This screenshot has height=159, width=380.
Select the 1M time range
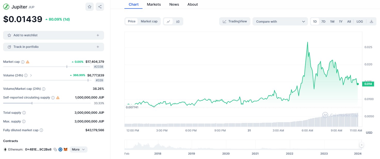tap(332, 22)
